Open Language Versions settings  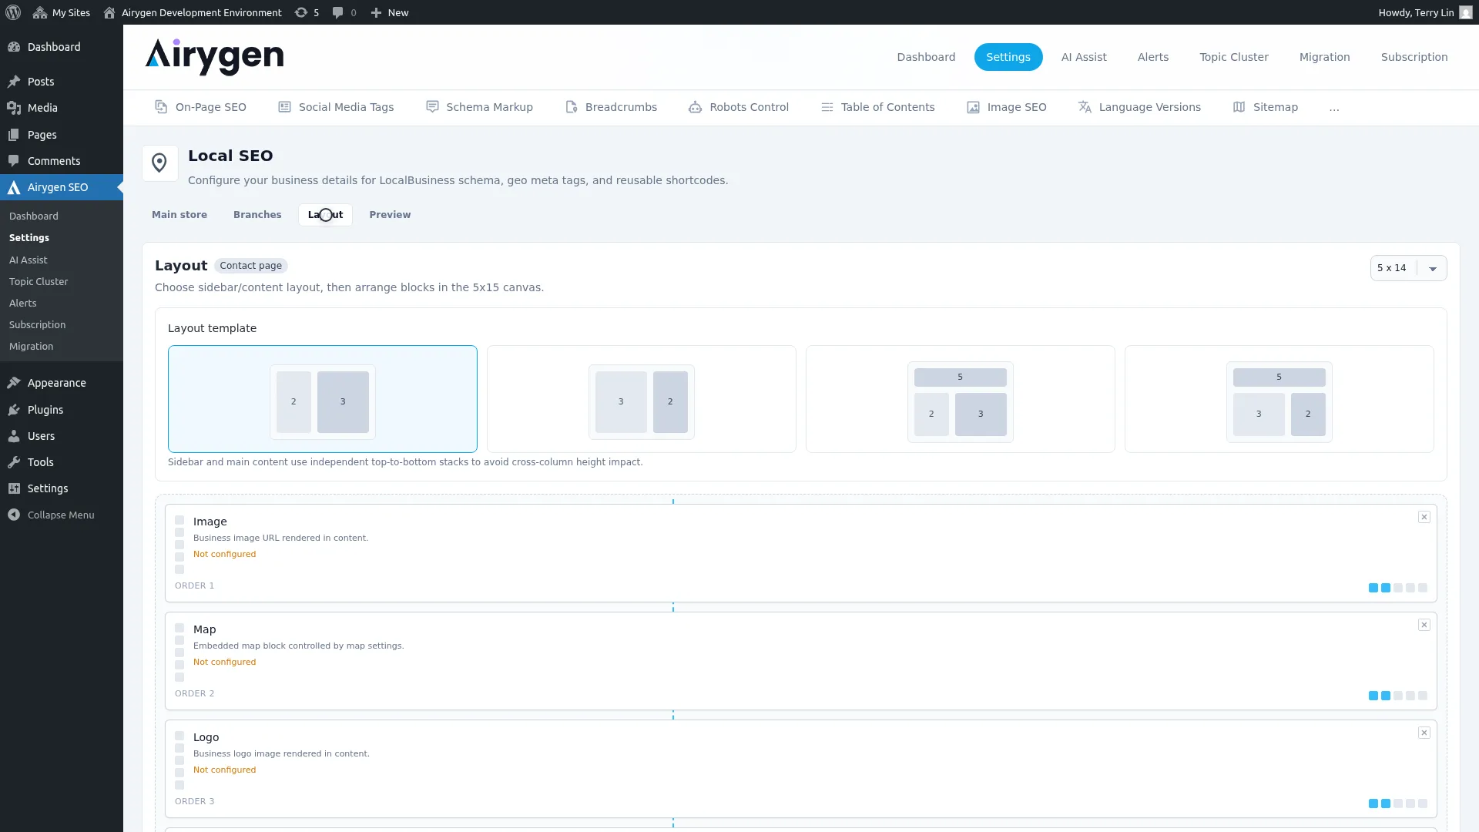[x=1139, y=107]
